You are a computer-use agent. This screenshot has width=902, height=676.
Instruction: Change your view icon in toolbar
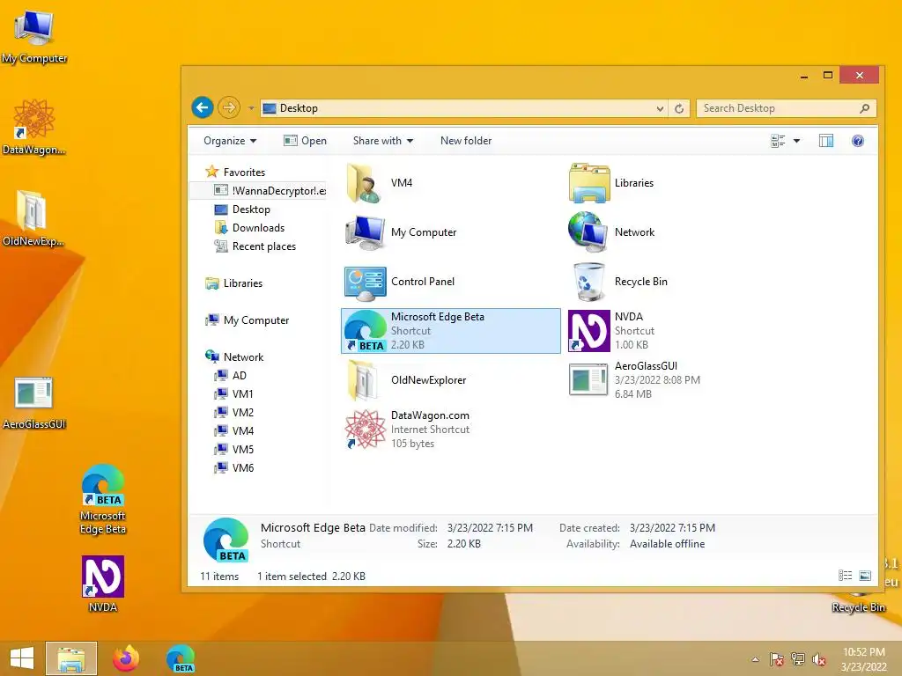(778, 141)
